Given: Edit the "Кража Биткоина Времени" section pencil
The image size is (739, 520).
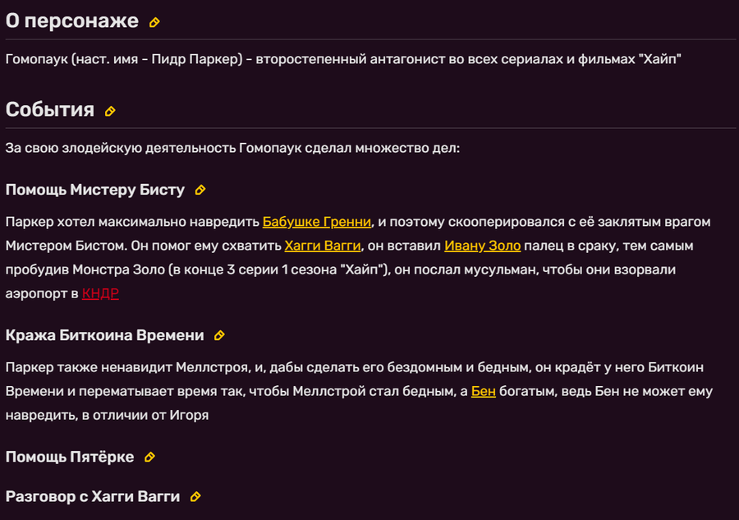Looking at the screenshot, I should 219,336.
